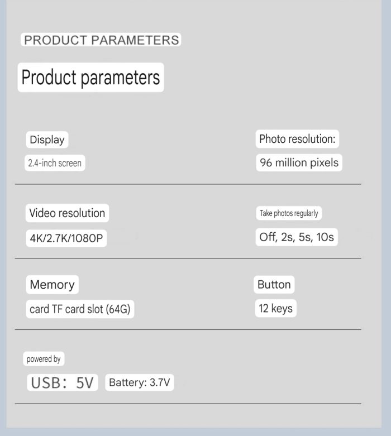Viewport: 391px width, 436px height.
Task: Select the 2.4-inch screen value
Action: pos(55,163)
